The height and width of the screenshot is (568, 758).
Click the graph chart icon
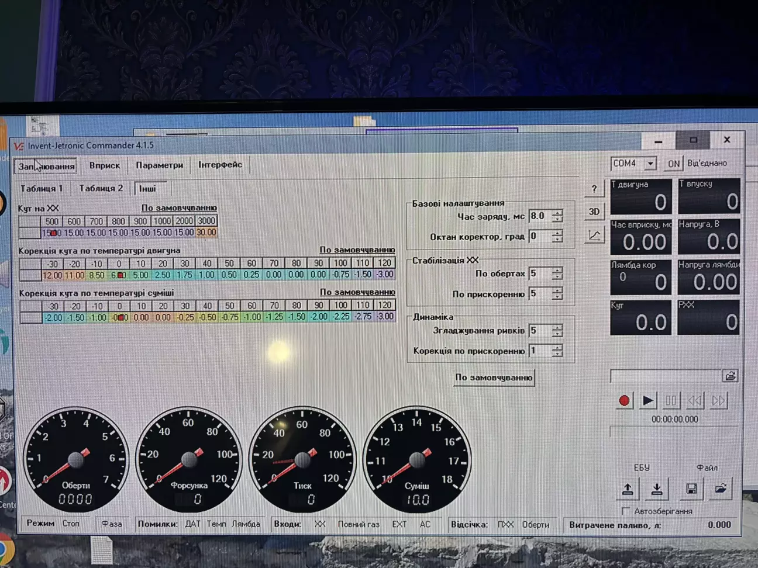point(594,235)
